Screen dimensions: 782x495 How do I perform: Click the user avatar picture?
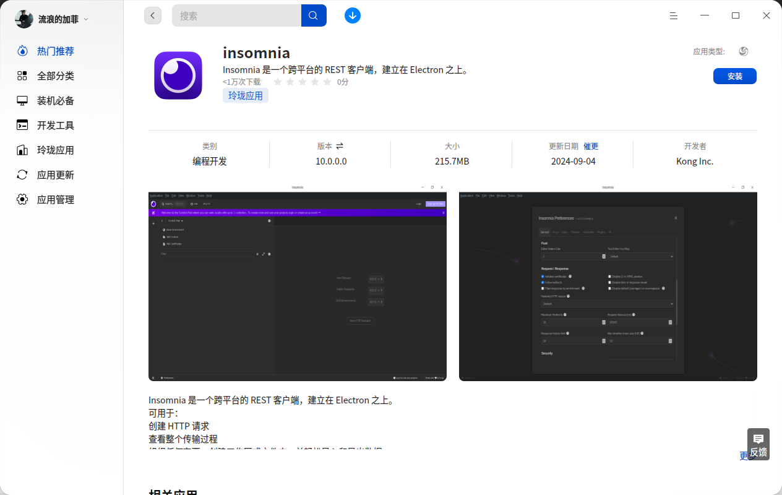(x=24, y=19)
